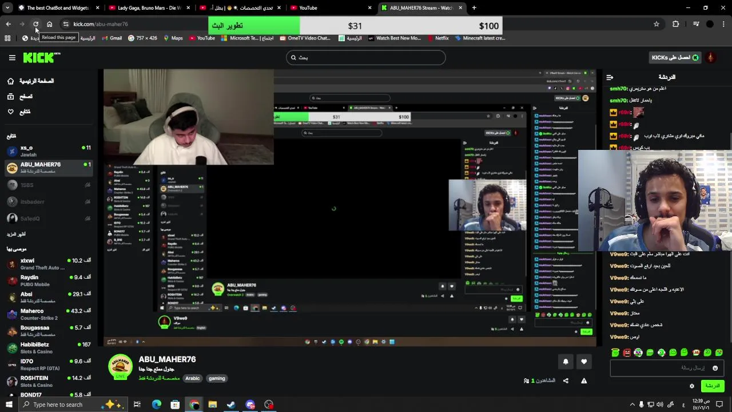Screen dimensions: 732x412
Task: Open the Browse sidebar item
Action: coord(20,97)
